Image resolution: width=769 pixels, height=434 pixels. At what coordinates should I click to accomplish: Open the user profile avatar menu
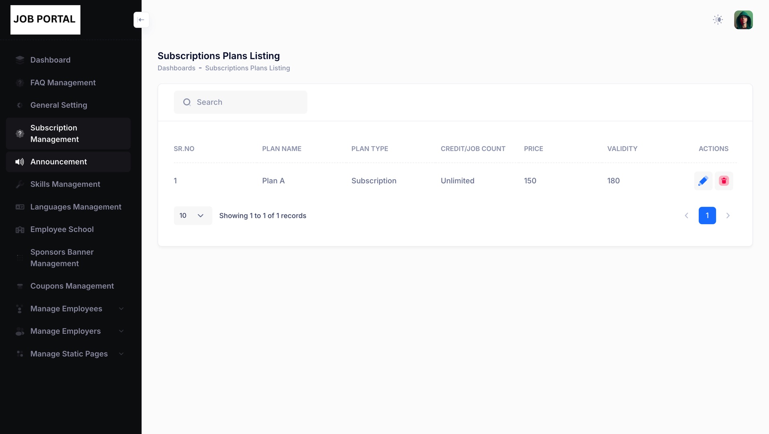click(x=743, y=20)
